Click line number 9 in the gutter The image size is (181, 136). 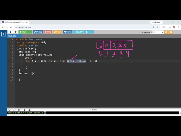pyautogui.click(x=12, y=64)
